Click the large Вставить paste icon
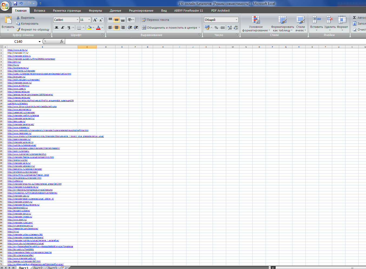This screenshot has height=269, width=366. pyautogui.click(x=8, y=20)
